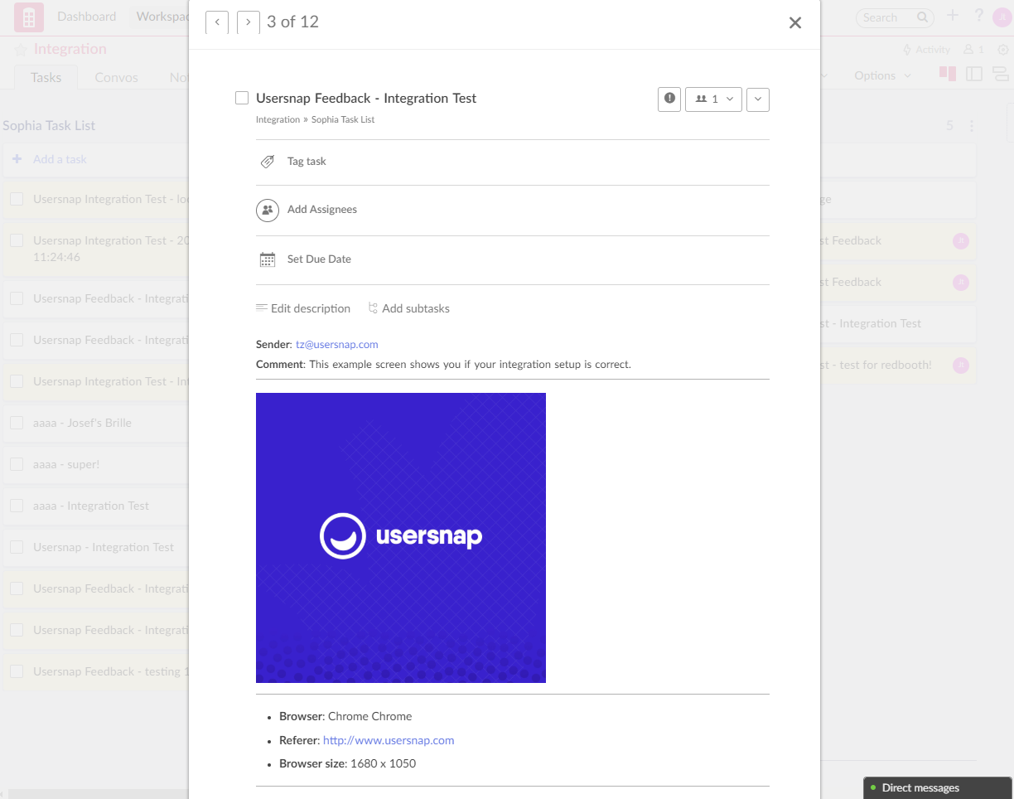Close the task detail modal
Viewport: 1014px width, 799px height.
(795, 23)
